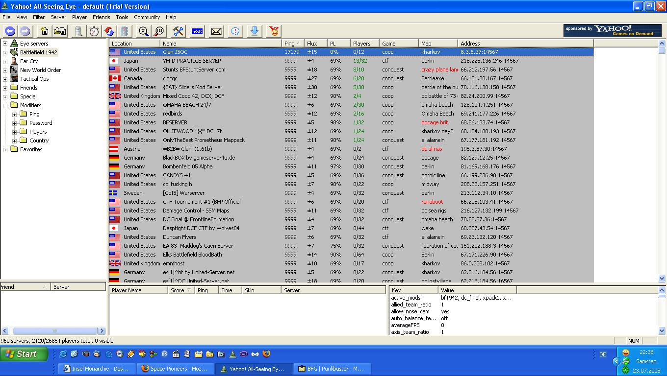Collapse the Modifiers tree node

coord(5,105)
